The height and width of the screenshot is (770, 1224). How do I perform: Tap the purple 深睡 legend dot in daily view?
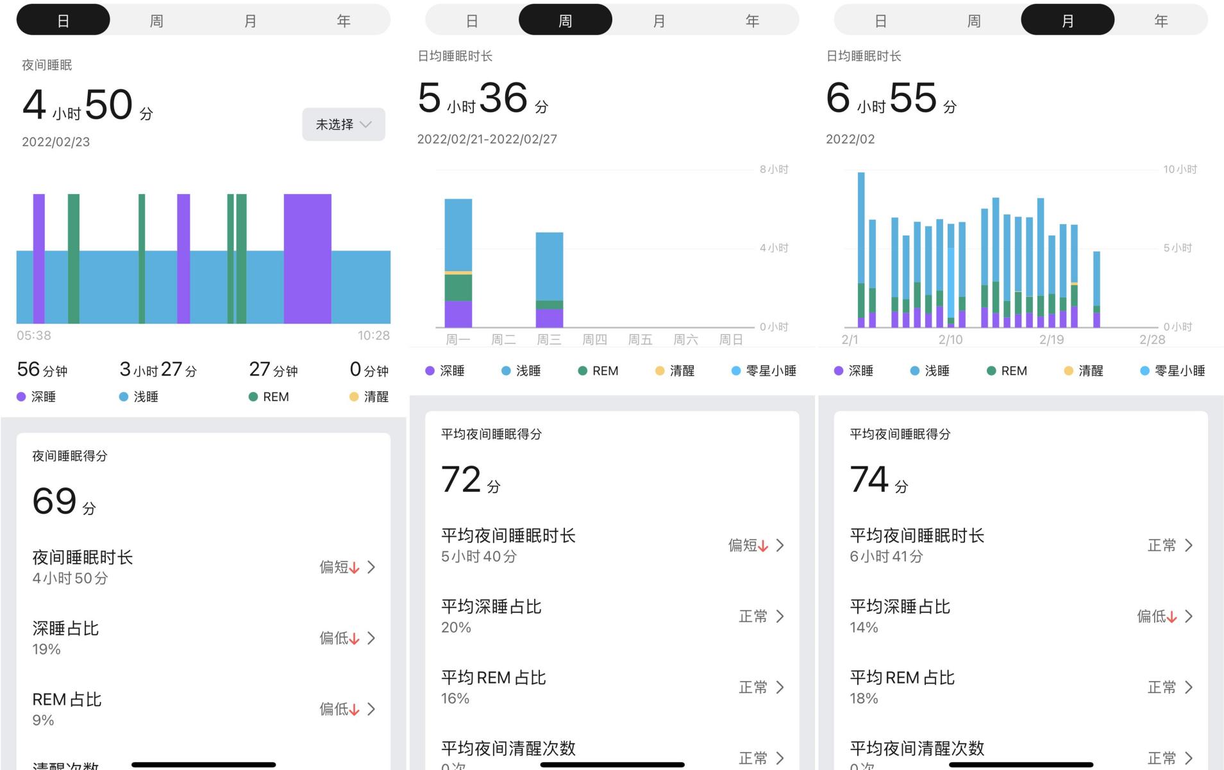click(19, 397)
